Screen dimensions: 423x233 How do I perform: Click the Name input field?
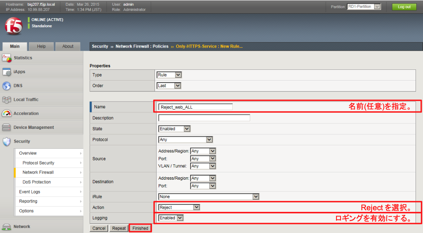(196, 107)
